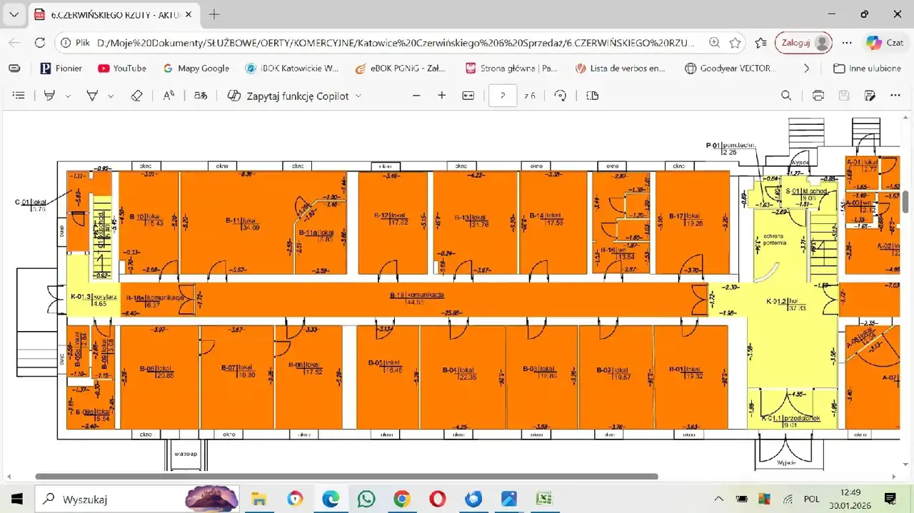Open the PDF table of contents panel
This screenshot has width=914, height=513.
point(19,96)
